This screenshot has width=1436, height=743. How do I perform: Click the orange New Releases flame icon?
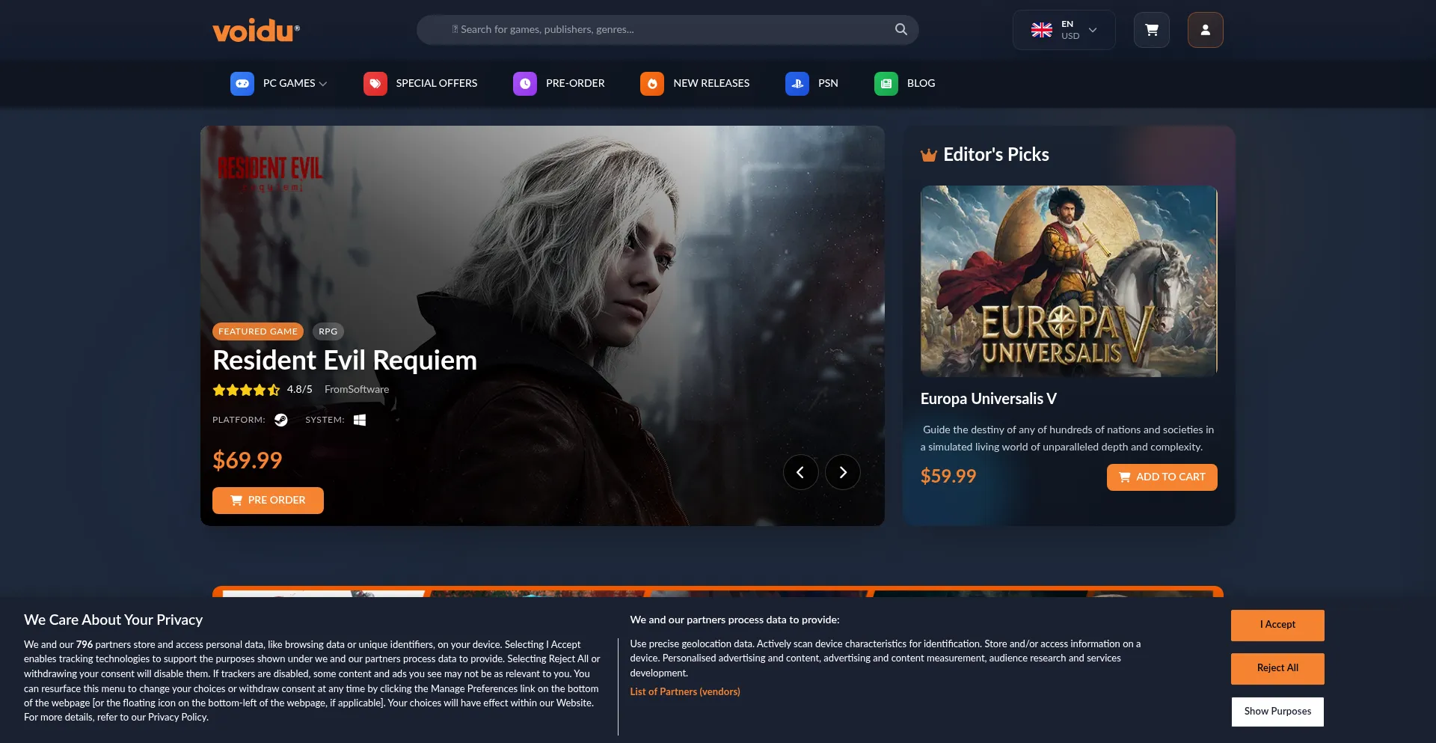point(651,84)
